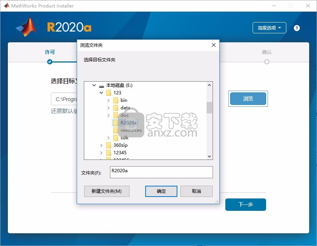Click the MathWorks title bar icon
The height and width of the screenshot is (246, 317).
6,6
